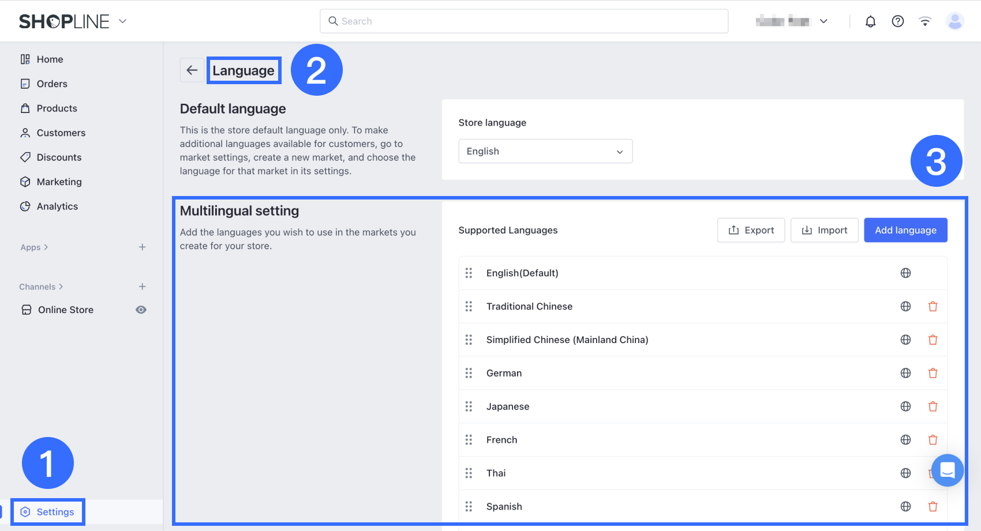Click the globe icon for Japanese

(906, 407)
